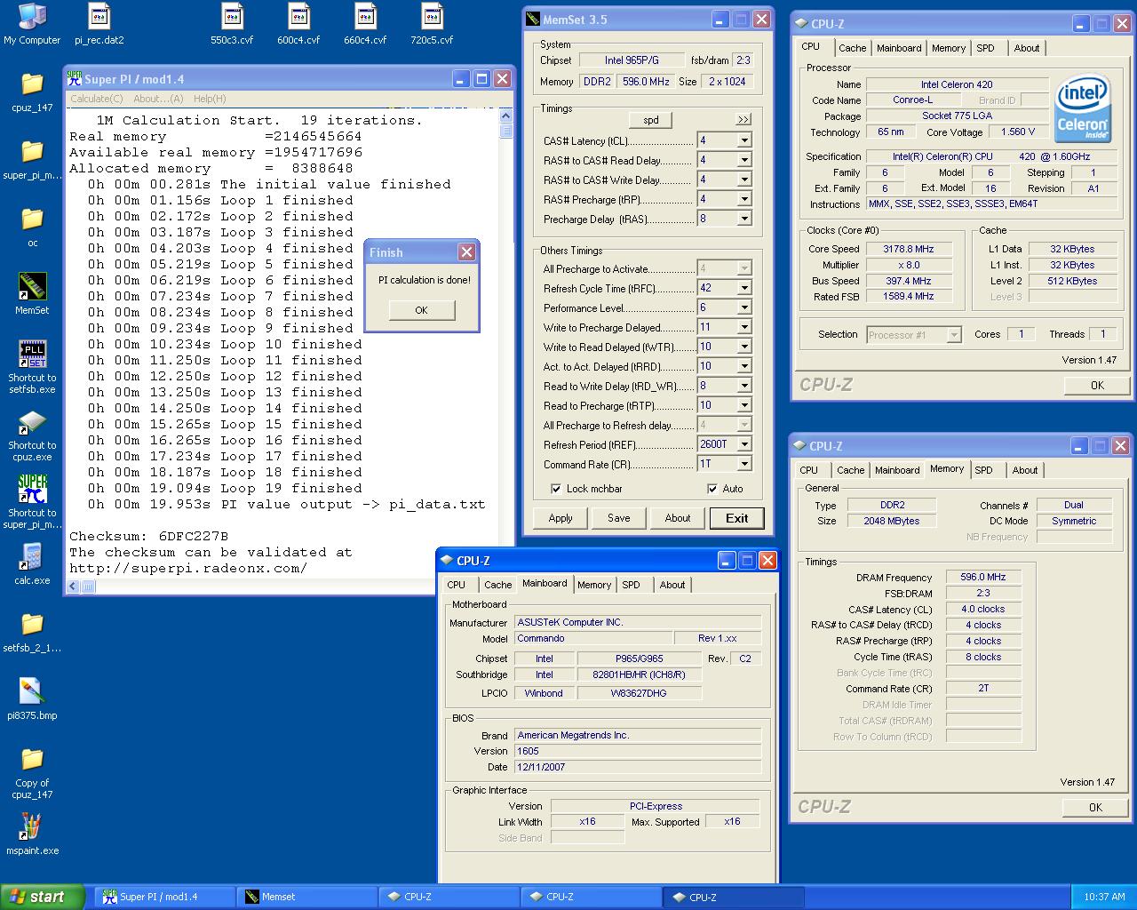Open Calculate(C) menu in Super PI
The width and height of the screenshot is (1137, 910).
pos(96,99)
